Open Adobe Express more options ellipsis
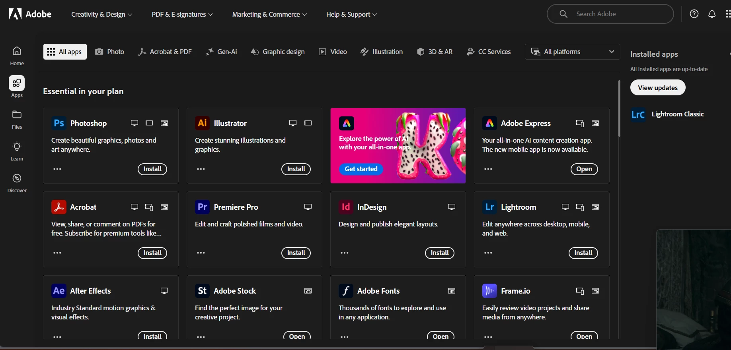This screenshot has width=731, height=350. pyautogui.click(x=488, y=169)
